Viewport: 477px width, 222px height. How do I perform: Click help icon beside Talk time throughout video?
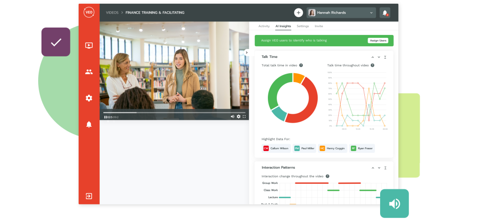(x=372, y=65)
